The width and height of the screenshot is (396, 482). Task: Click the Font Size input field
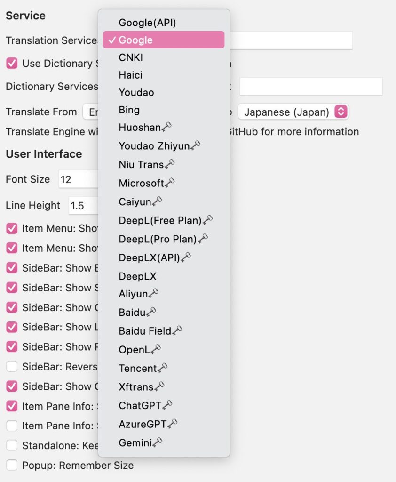click(x=78, y=179)
